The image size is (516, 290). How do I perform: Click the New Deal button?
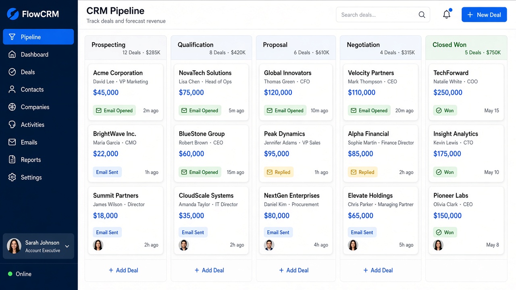click(484, 14)
